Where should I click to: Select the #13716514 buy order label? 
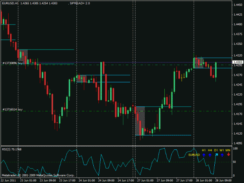point(12,110)
